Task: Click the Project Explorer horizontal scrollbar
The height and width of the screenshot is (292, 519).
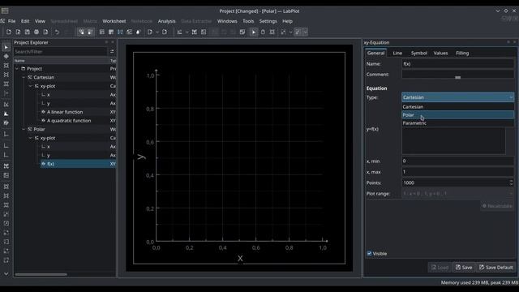Action: (41, 274)
